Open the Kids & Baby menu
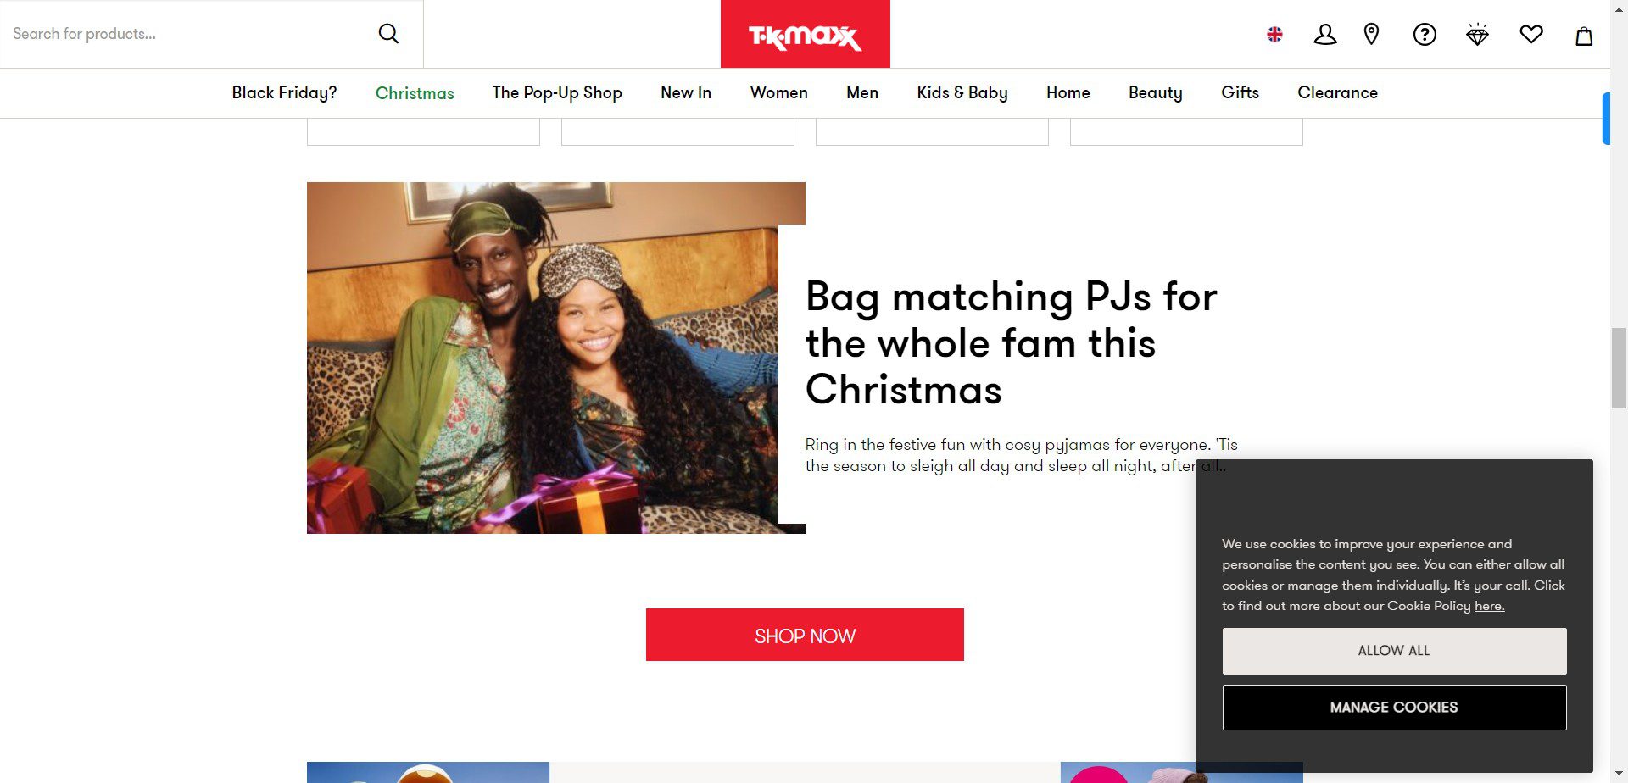Image resolution: width=1628 pixels, height=783 pixels. (962, 92)
